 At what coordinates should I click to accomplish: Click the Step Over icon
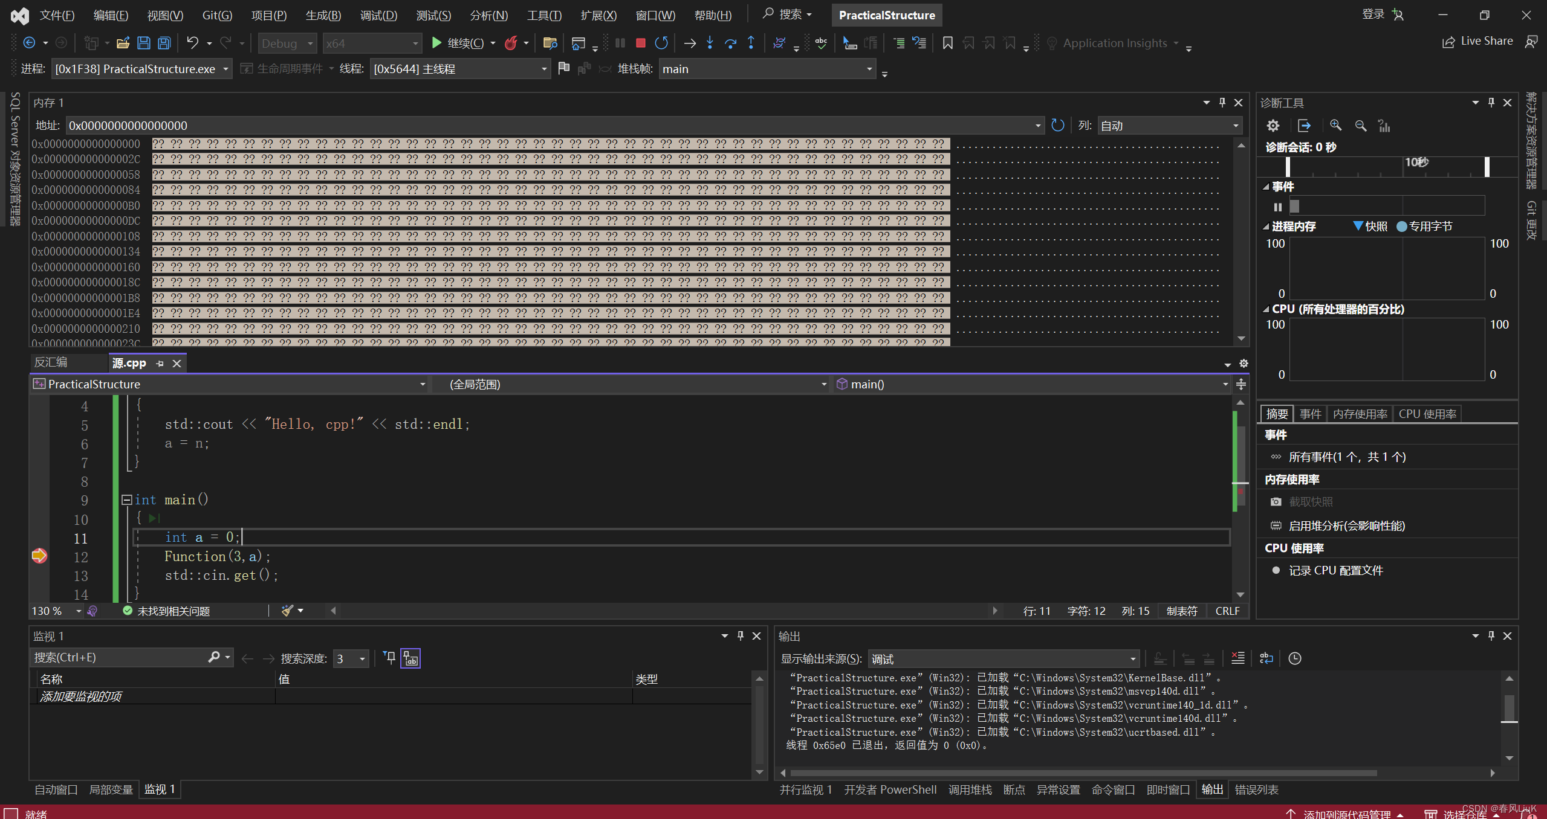tap(730, 43)
